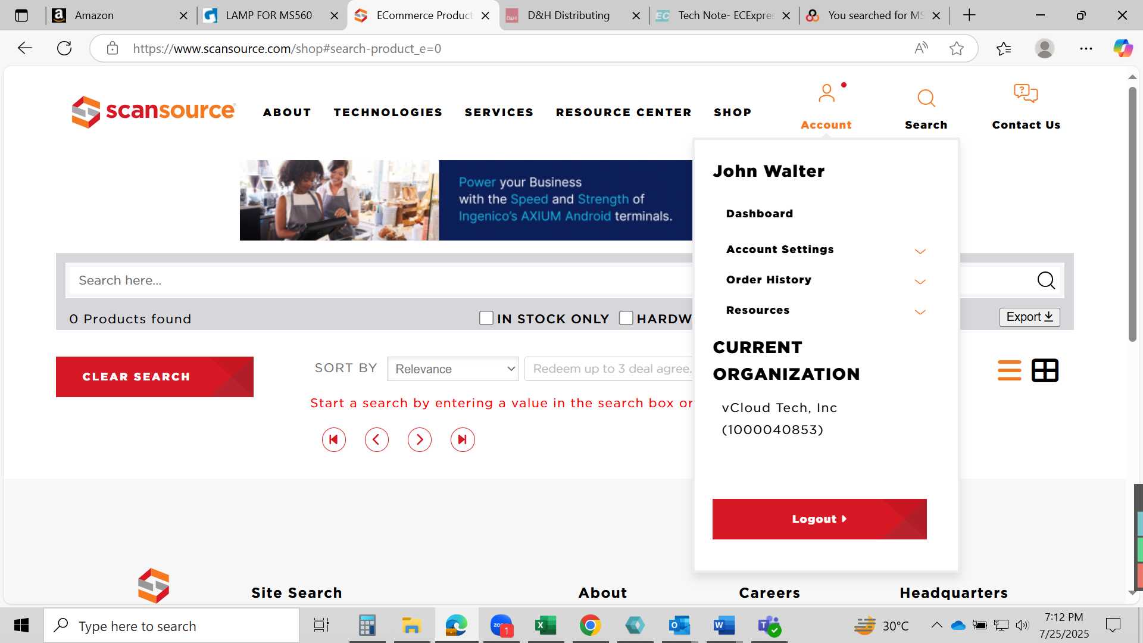Image resolution: width=1143 pixels, height=643 pixels.
Task: Click the ScanSource logo
Action: tap(154, 111)
